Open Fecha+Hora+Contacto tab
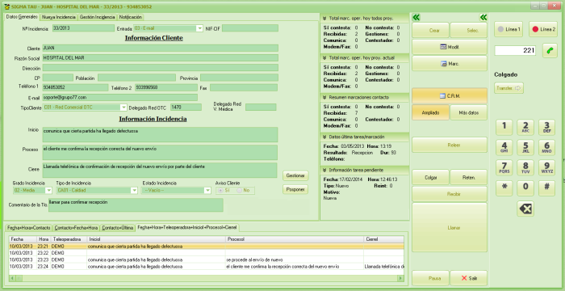565x291 pixels. point(28,228)
